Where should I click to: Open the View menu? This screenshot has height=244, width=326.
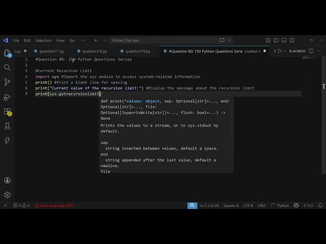[x=61, y=41]
